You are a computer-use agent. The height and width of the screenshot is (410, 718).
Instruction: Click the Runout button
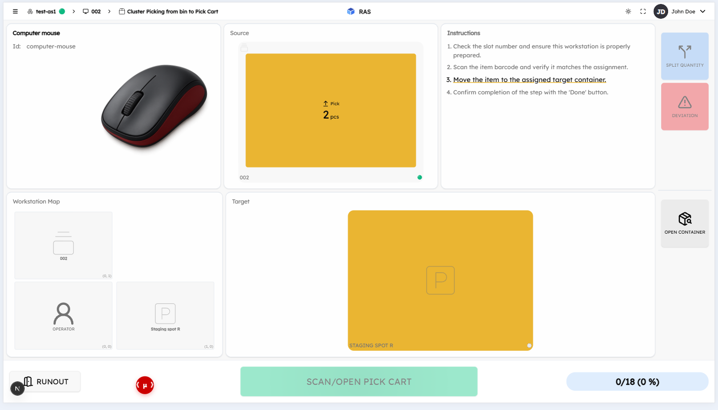tap(45, 381)
